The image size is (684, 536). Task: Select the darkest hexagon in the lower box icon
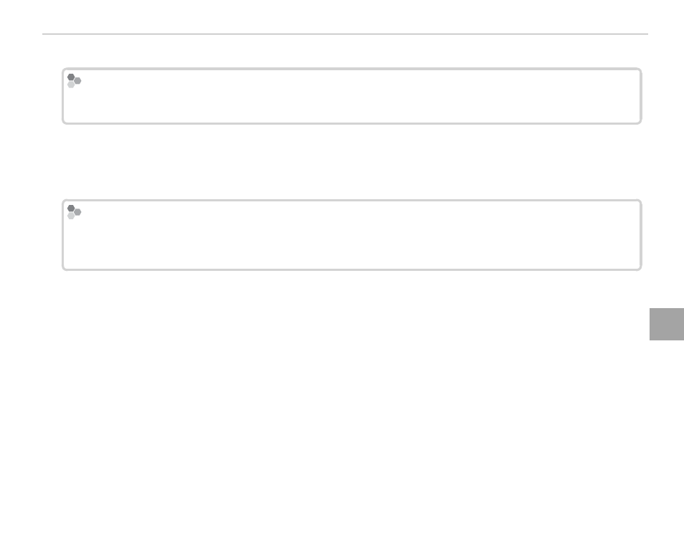click(71, 209)
